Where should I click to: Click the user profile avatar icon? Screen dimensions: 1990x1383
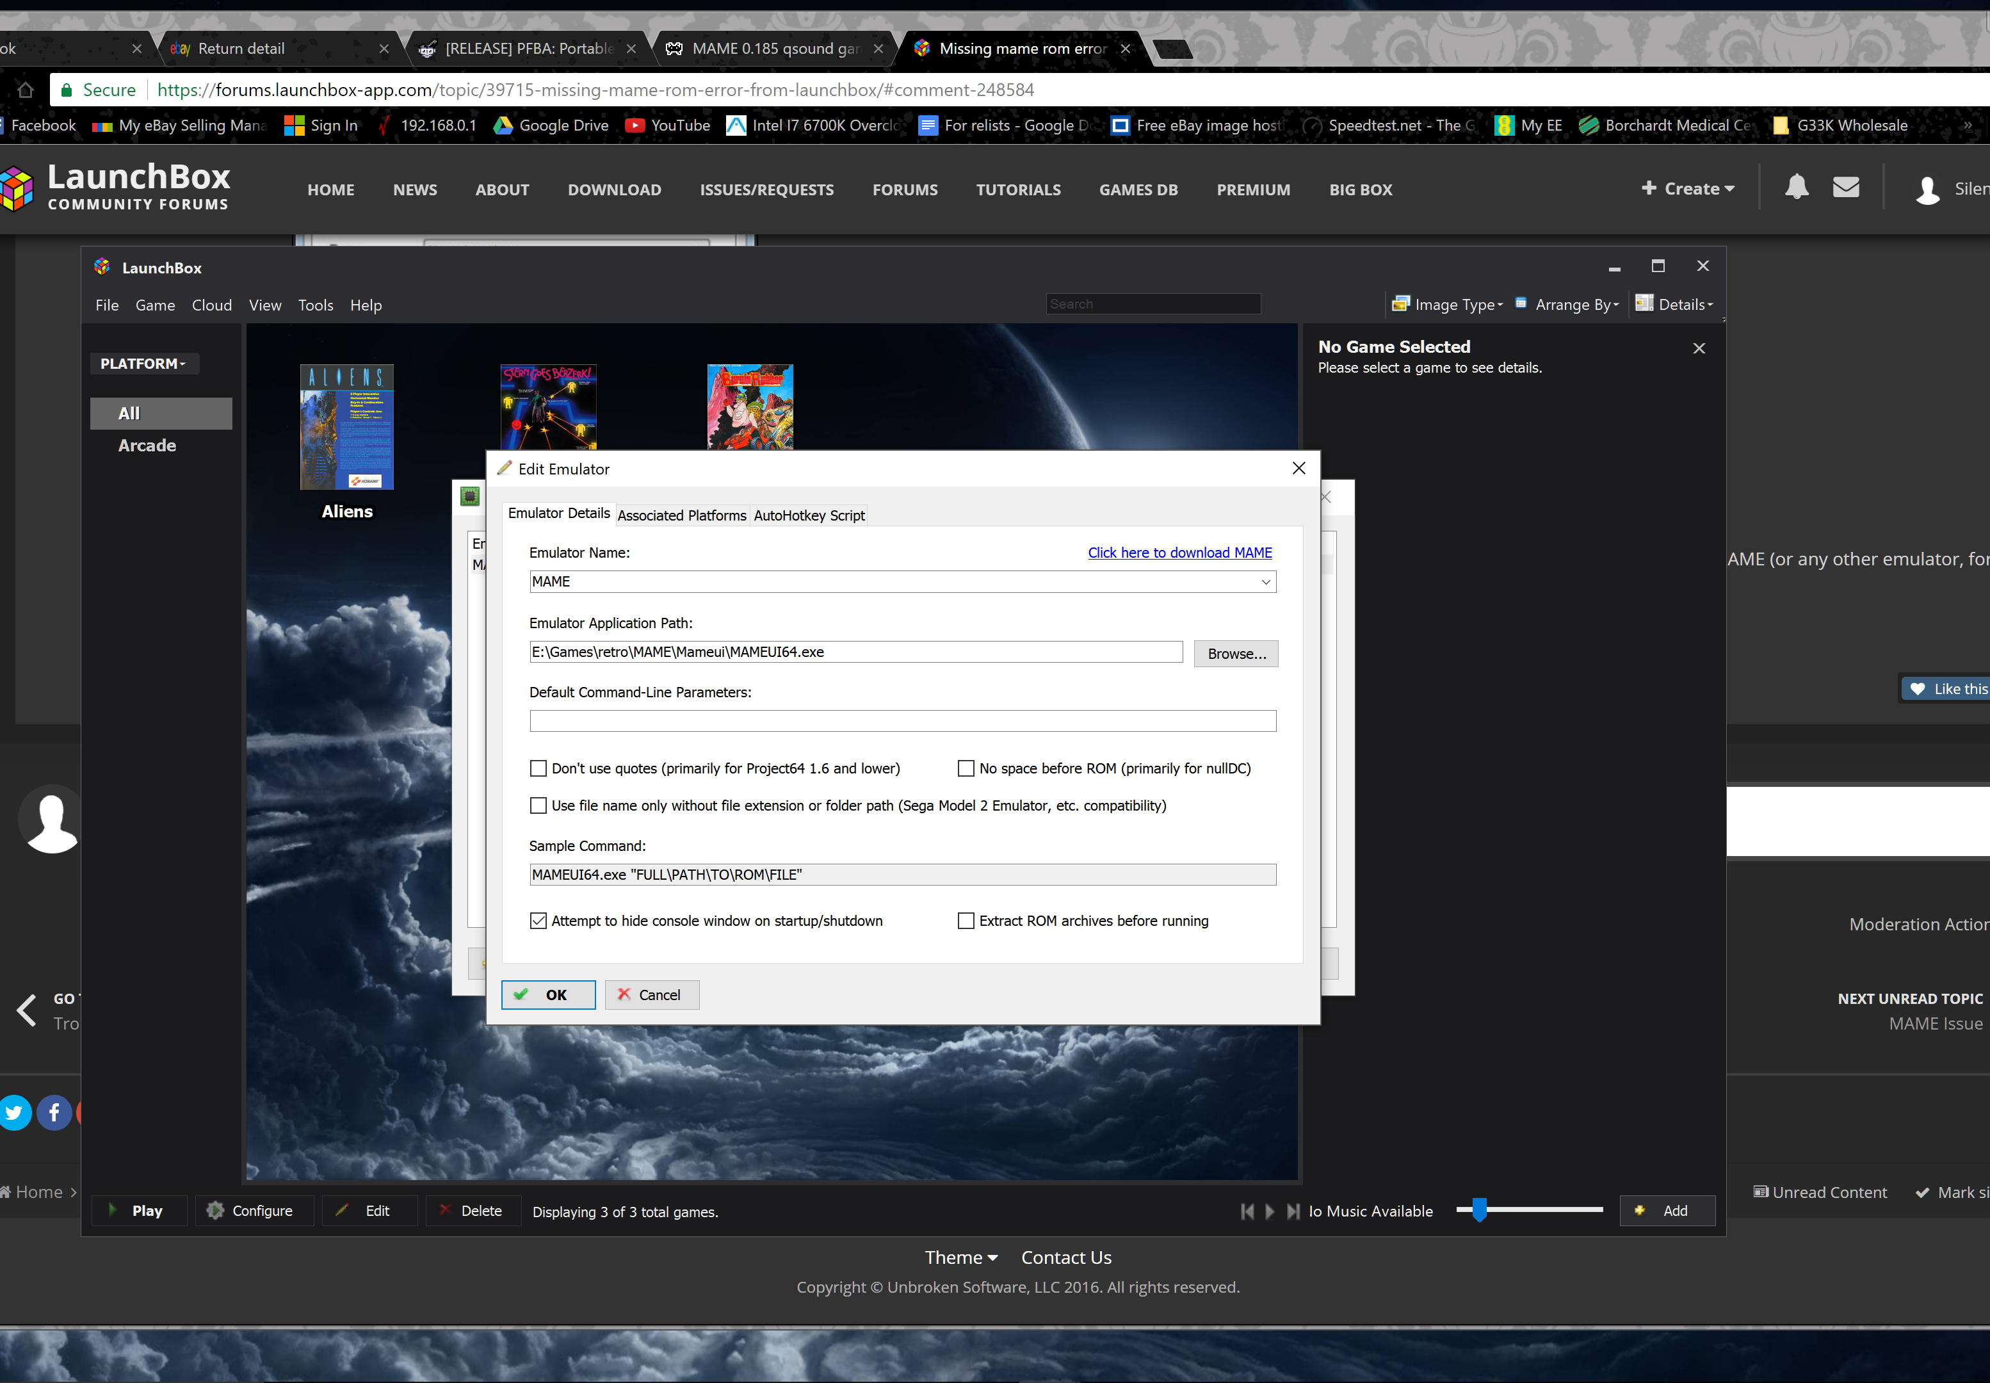pos(1928,190)
